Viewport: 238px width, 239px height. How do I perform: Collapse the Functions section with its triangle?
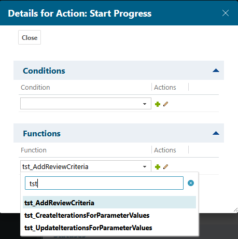click(216, 133)
